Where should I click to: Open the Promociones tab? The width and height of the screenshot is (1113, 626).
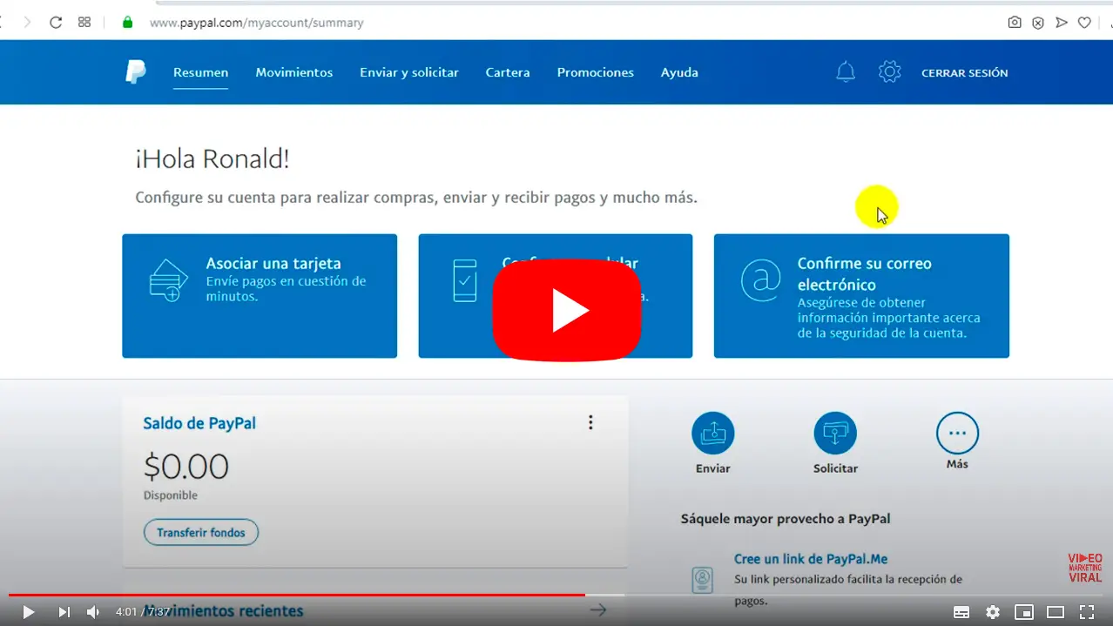pos(596,72)
